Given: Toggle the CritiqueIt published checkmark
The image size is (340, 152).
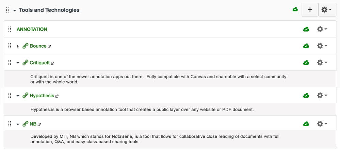Looking at the screenshot, I should [x=306, y=63].
